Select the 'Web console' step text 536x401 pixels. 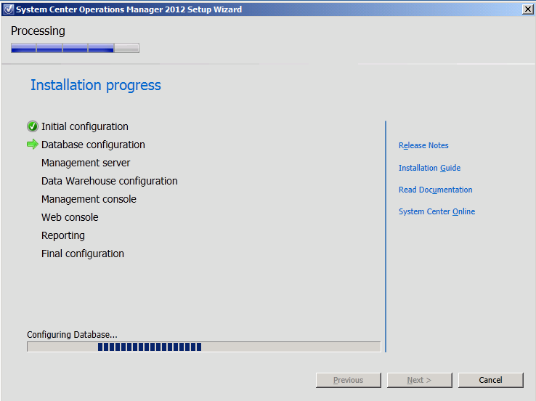point(70,217)
